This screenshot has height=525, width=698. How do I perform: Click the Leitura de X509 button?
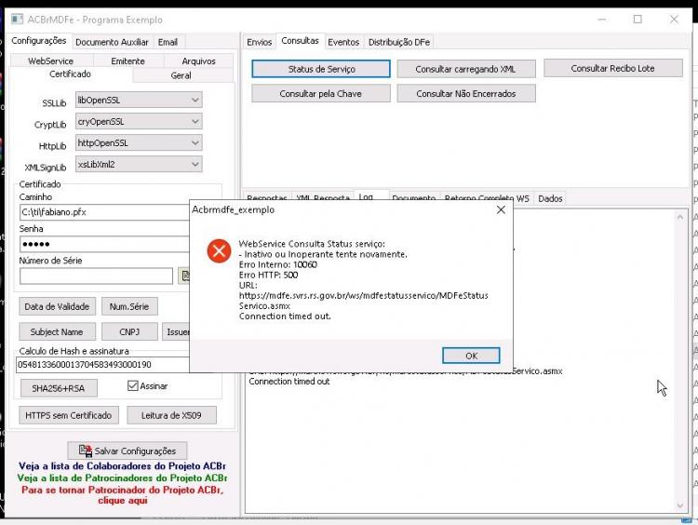click(x=171, y=415)
